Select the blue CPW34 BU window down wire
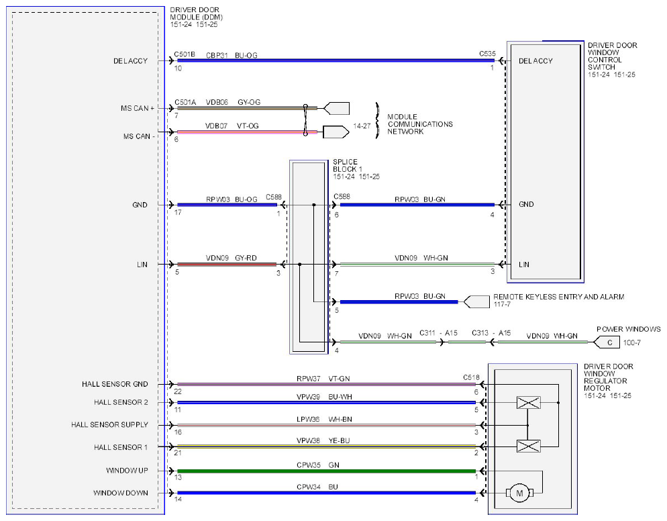Viewport: 667px width, 521px height. coord(326,493)
